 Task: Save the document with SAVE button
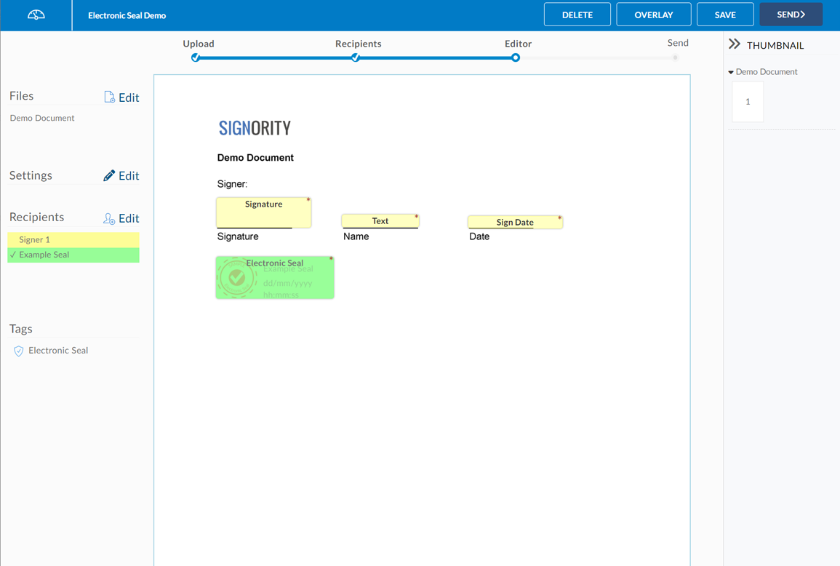(x=724, y=15)
